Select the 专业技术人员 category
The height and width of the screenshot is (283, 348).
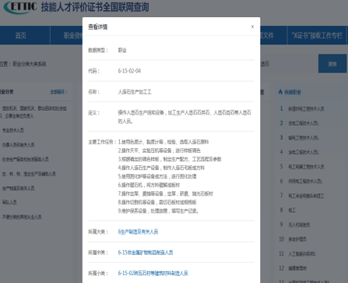tap(13, 130)
